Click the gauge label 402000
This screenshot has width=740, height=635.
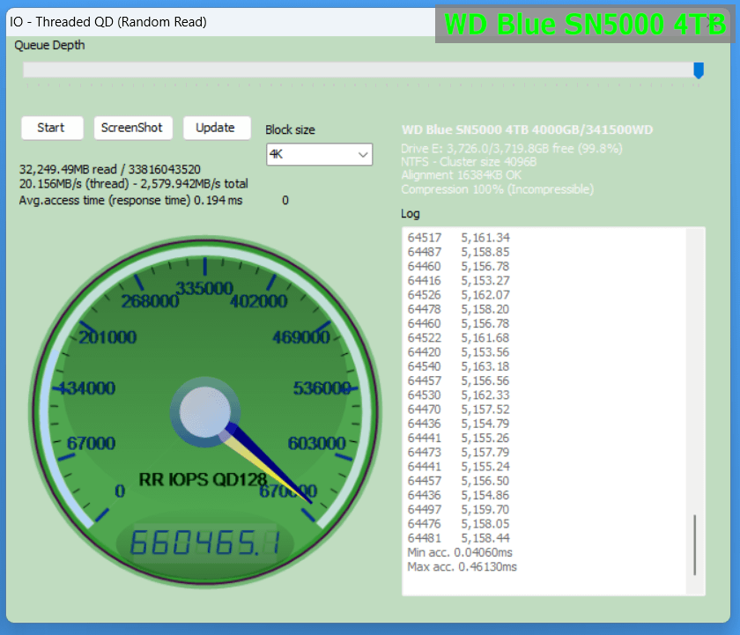tap(259, 301)
